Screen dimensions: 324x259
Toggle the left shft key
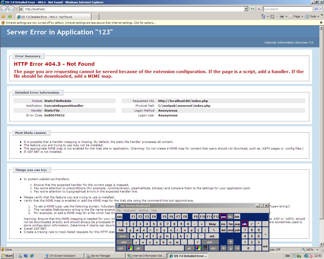124,242
